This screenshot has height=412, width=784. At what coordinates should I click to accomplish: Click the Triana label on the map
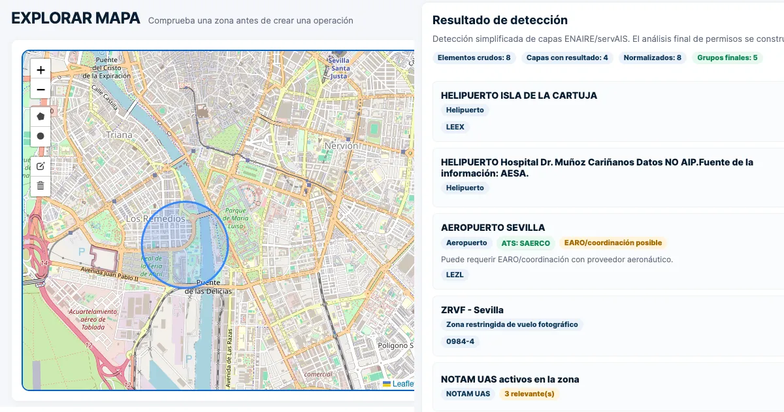pyautogui.click(x=119, y=135)
